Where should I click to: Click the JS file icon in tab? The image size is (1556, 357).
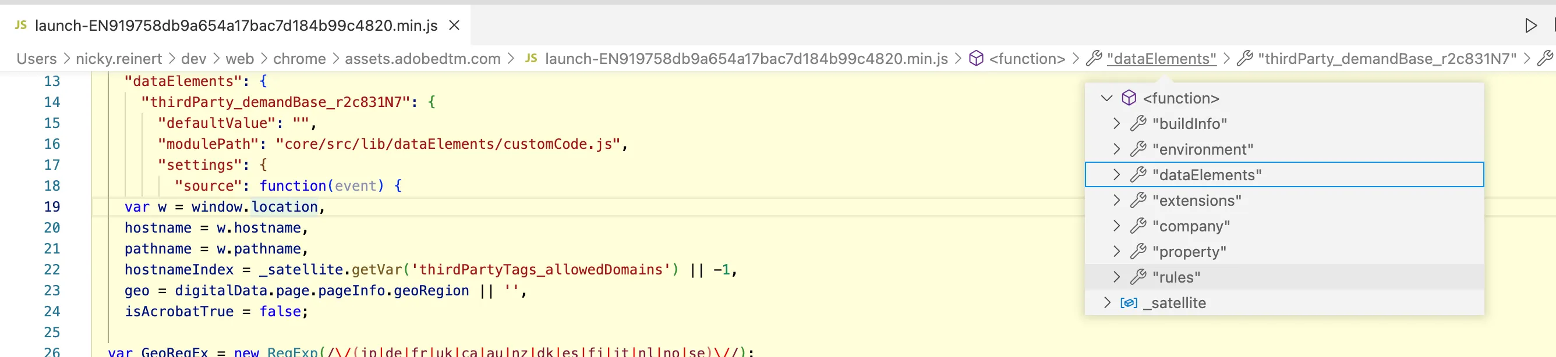pyautogui.click(x=20, y=26)
